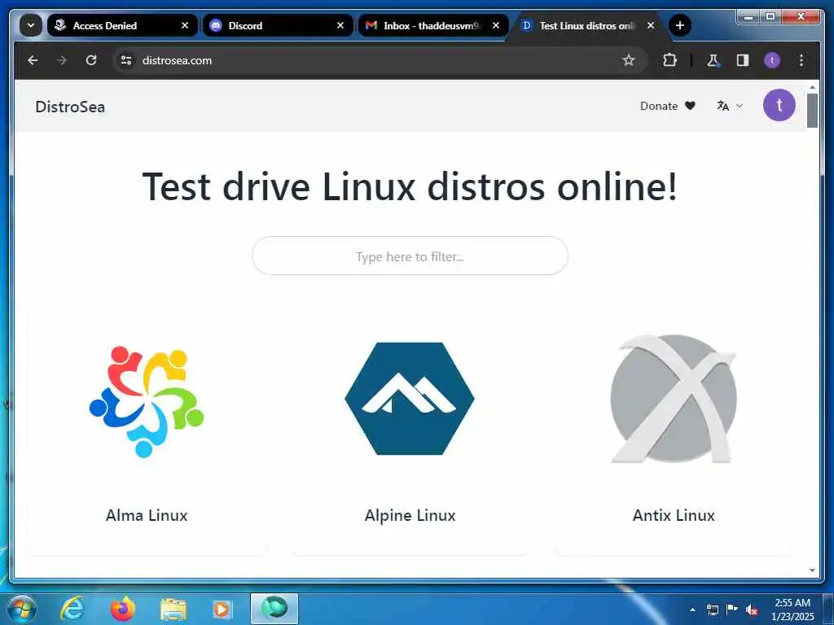
Task: Open the purple user account avatar on page
Action: (x=779, y=105)
